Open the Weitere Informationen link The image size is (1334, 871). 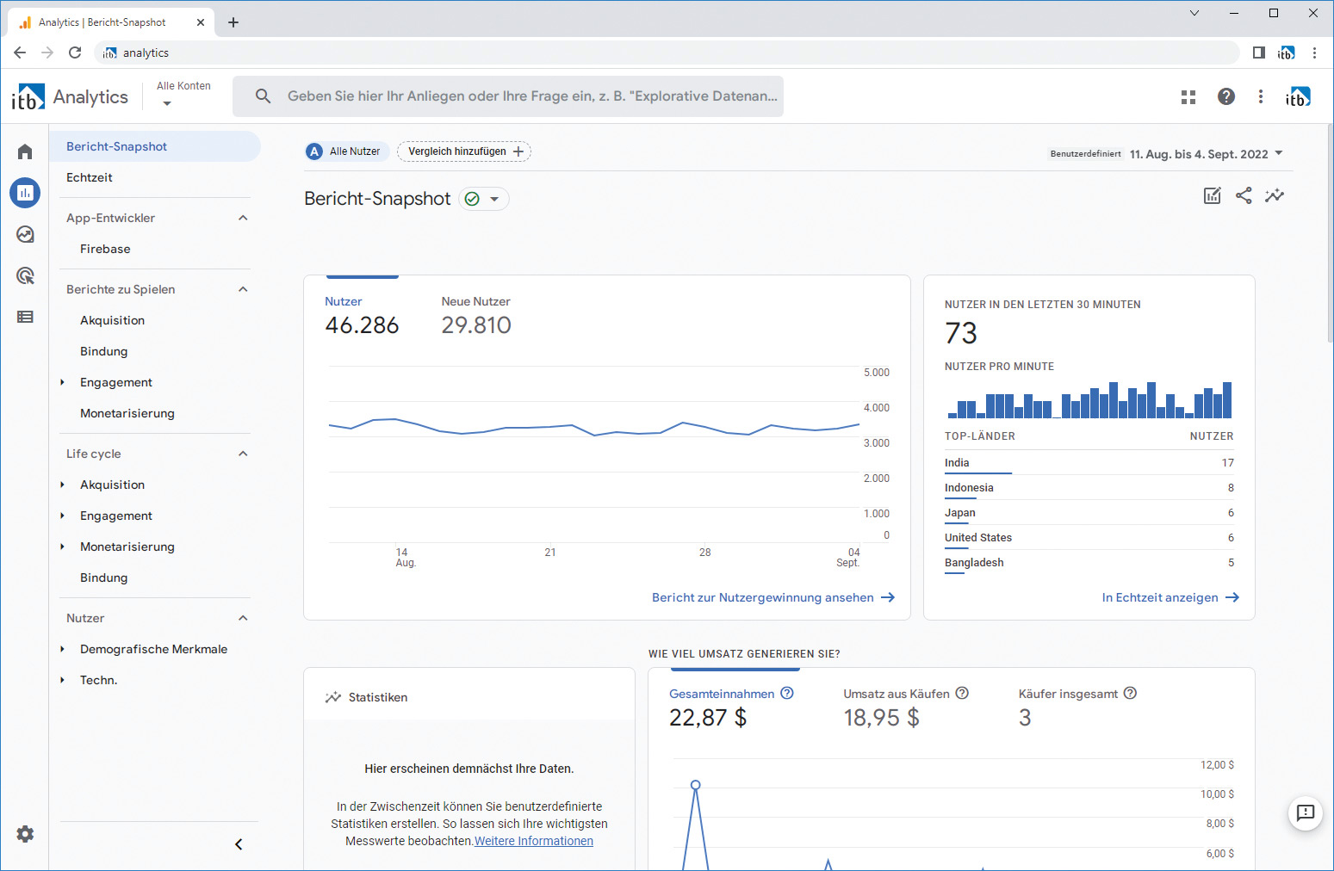point(534,841)
